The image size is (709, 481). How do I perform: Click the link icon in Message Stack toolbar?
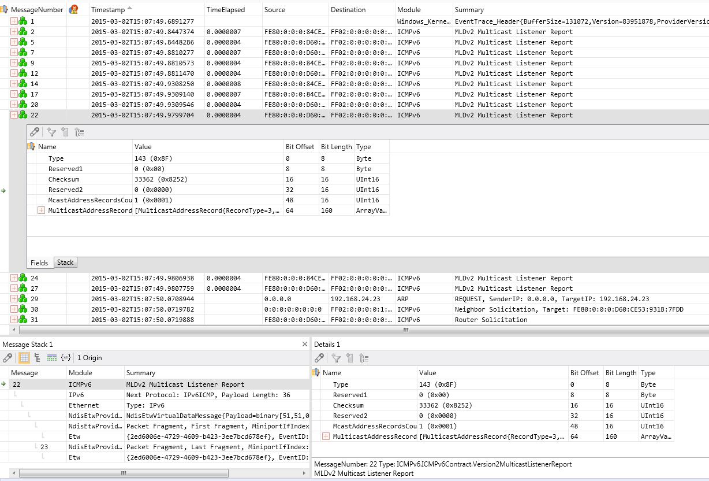pos(8,358)
